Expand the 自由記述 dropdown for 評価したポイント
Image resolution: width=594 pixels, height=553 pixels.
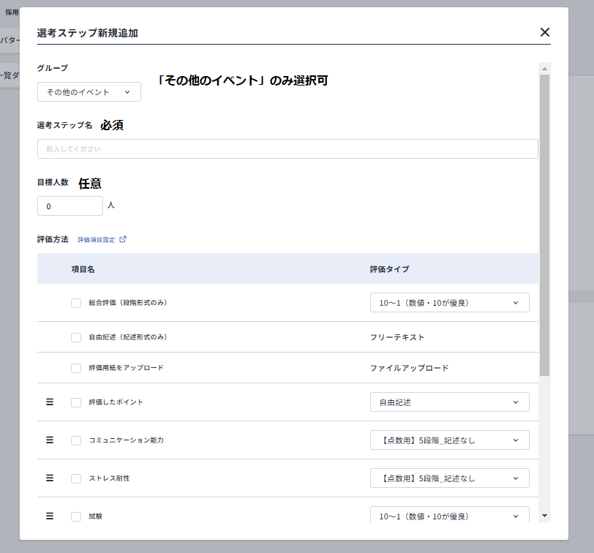point(449,402)
